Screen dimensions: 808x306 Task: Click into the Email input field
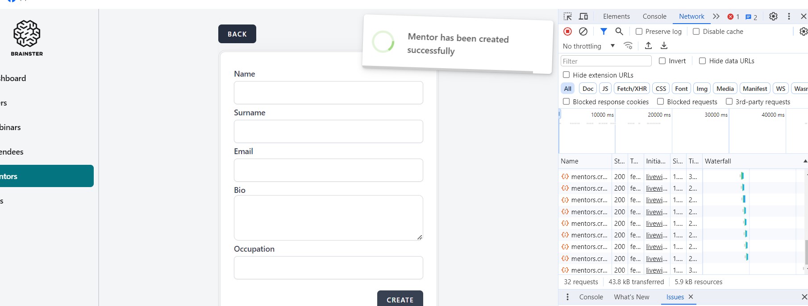click(x=328, y=170)
